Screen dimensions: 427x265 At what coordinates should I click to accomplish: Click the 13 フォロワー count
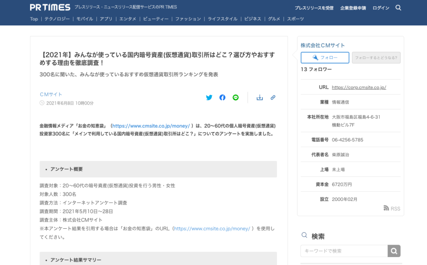point(316,70)
